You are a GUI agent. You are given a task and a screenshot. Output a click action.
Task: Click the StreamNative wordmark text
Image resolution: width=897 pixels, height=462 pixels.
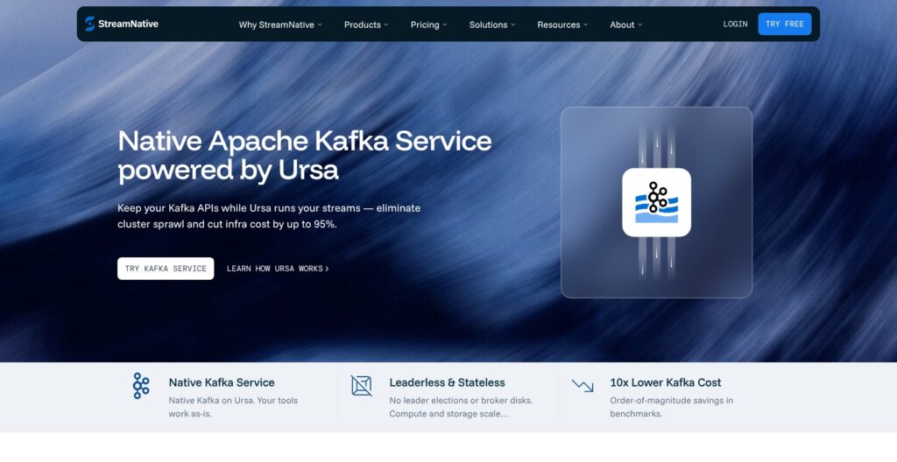point(128,24)
